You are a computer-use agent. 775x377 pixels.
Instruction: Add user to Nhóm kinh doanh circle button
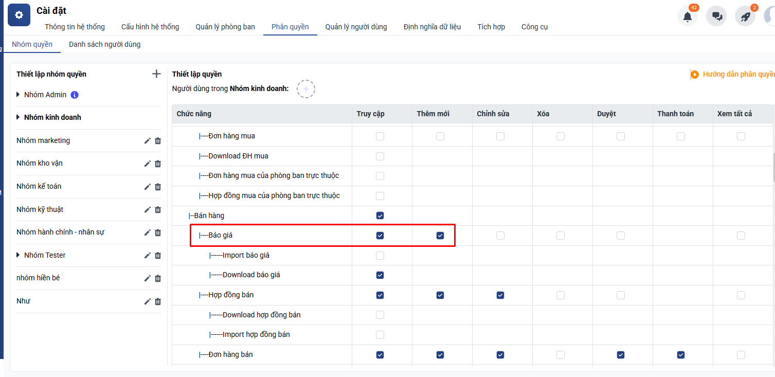pos(305,89)
